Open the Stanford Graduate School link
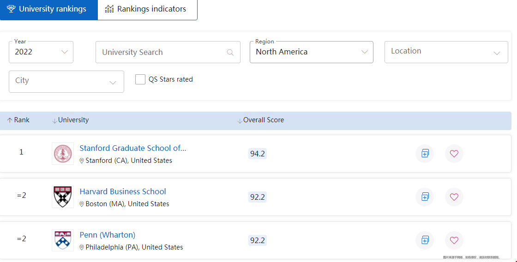Screen dimensions: 517x262 133,148
